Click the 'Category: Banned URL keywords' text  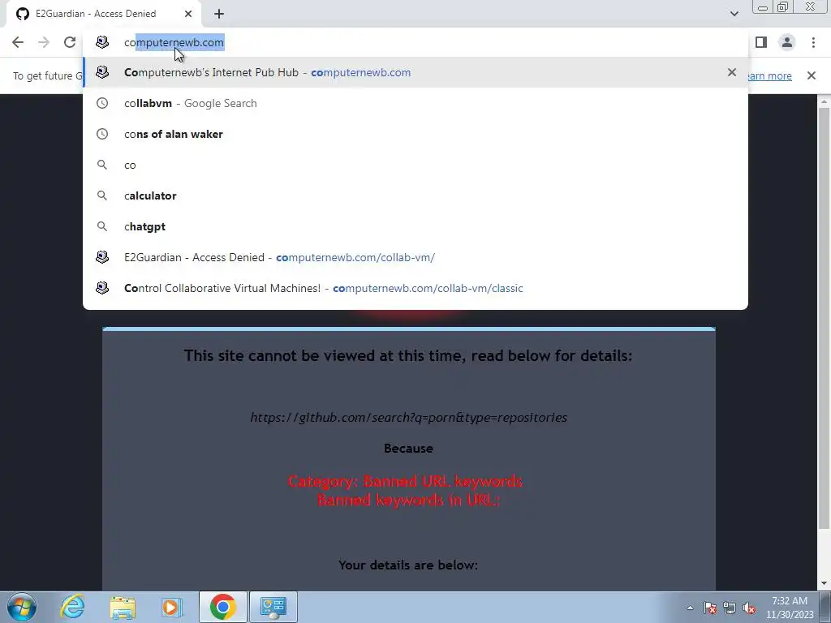405,481
